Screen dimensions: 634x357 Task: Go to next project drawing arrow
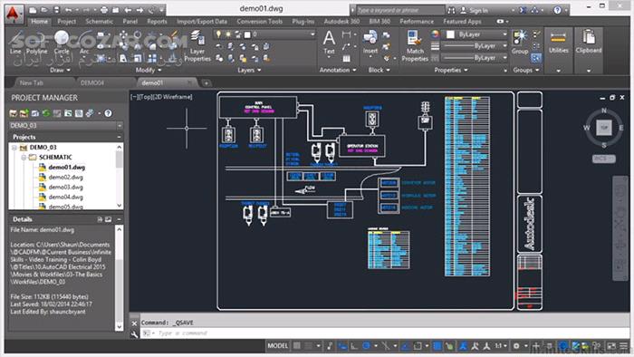pos(139,10)
